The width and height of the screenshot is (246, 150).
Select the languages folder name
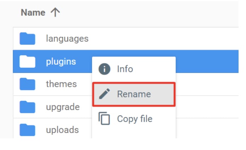click(x=67, y=38)
